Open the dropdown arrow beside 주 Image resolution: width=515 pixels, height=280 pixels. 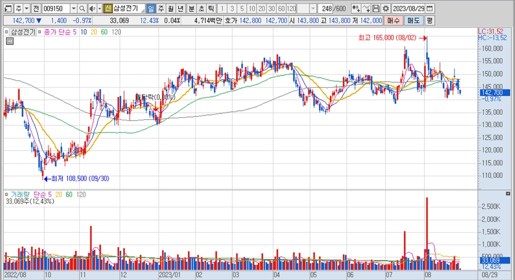click(x=26, y=9)
